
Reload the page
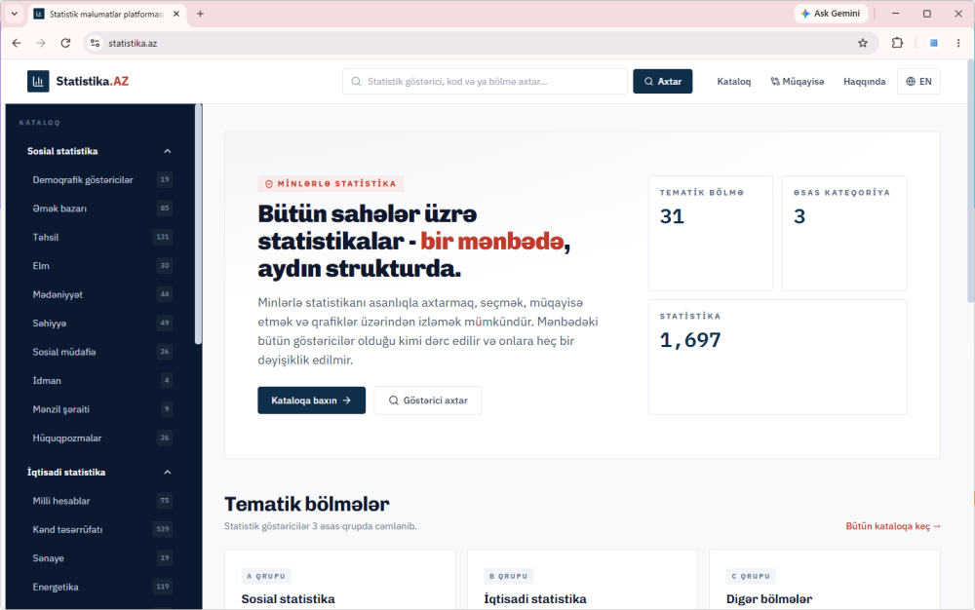[65, 43]
